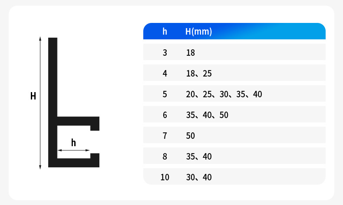The height and width of the screenshot is (205, 343).
Task: Select the h value 10 cell
Action: pyautogui.click(x=165, y=177)
